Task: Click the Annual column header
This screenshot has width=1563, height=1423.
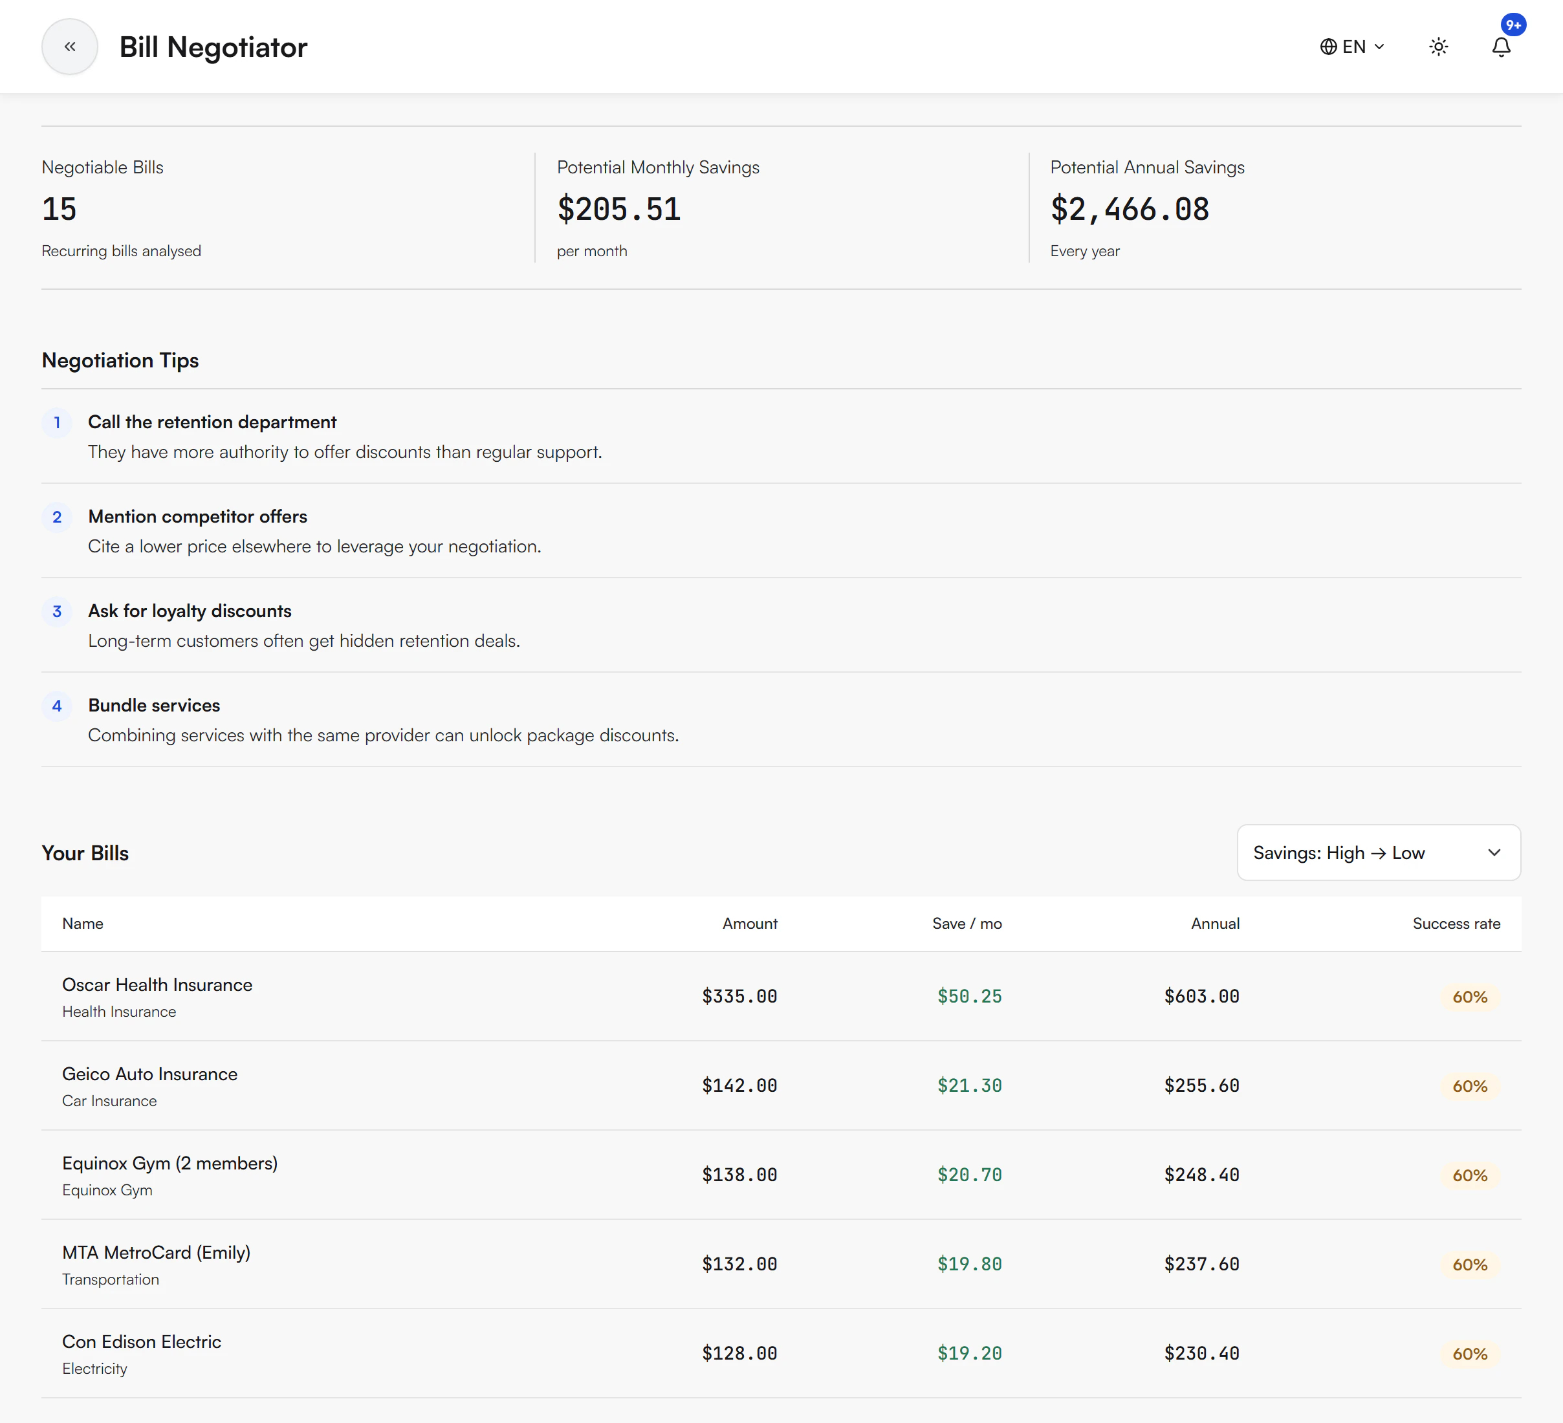Action: click(1215, 923)
